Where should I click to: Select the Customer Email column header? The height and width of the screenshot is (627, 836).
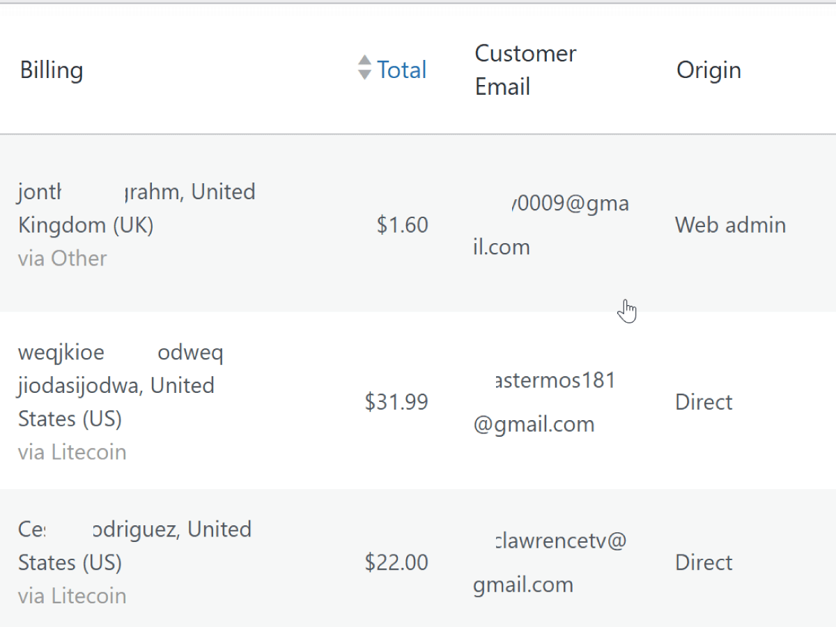pyautogui.click(x=525, y=70)
